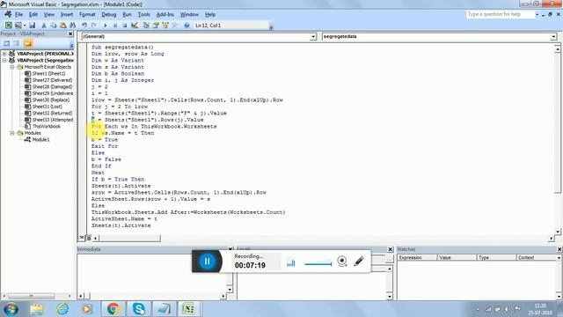Run the macro with the play icon
The height and width of the screenshot is (317, 563).
tap(106, 26)
